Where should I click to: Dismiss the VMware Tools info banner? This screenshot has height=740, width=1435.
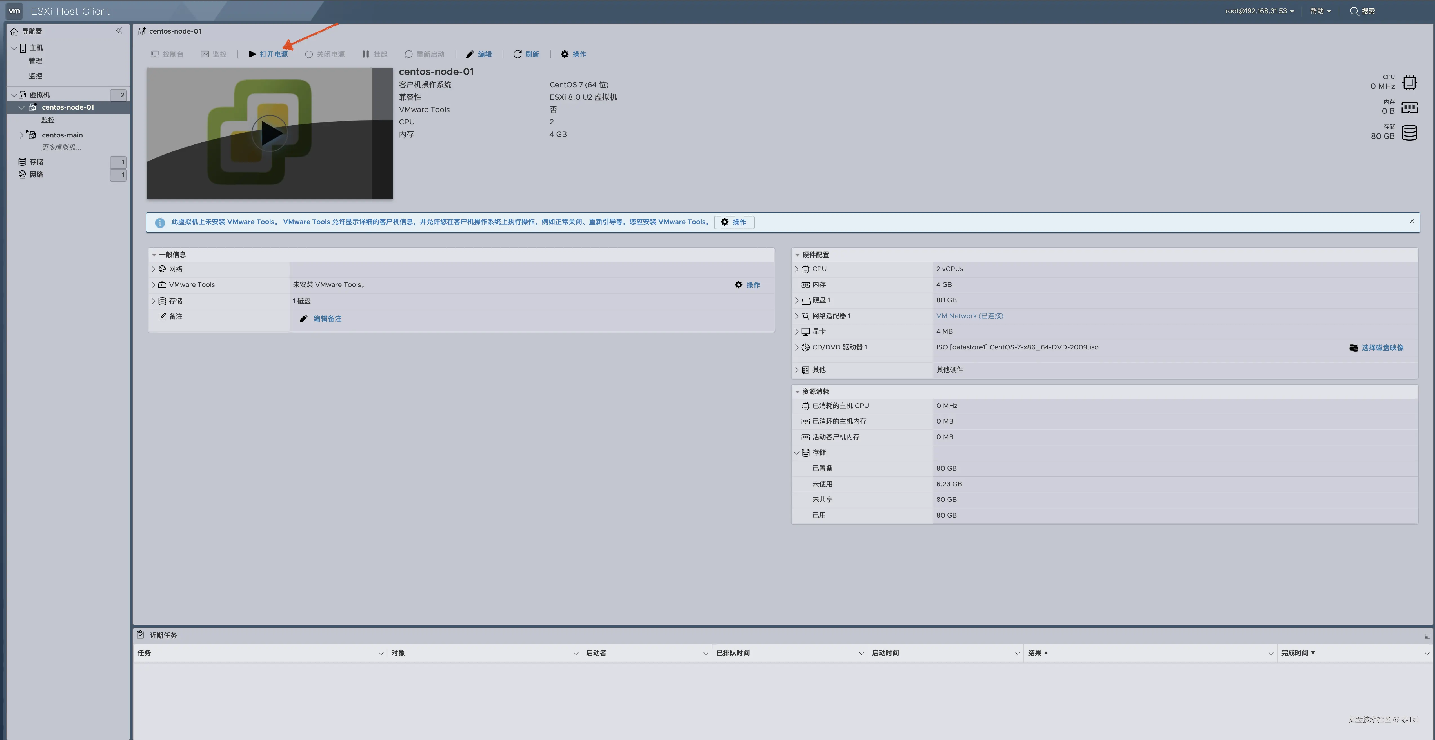point(1412,222)
